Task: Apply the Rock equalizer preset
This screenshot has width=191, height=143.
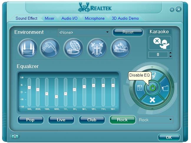Action: pos(122,120)
